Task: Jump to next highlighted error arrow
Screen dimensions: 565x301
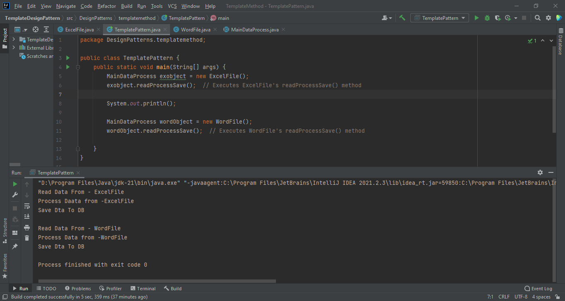Action: 552,41
